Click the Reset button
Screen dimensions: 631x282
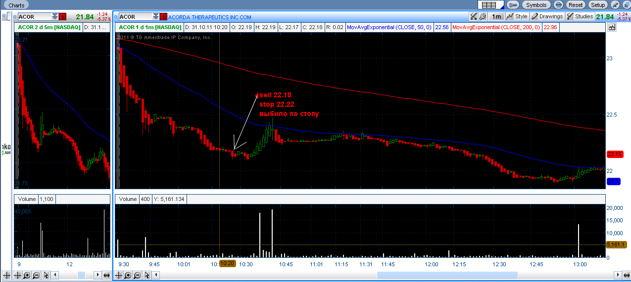coord(576,5)
